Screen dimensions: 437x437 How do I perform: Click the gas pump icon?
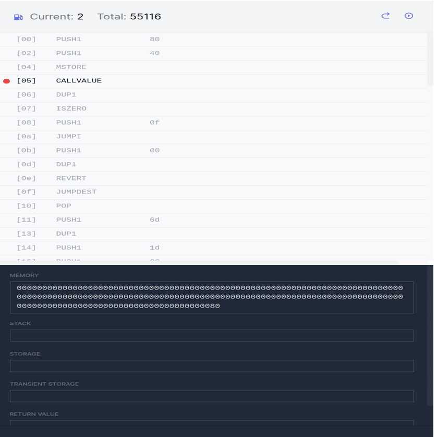pos(18,17)
